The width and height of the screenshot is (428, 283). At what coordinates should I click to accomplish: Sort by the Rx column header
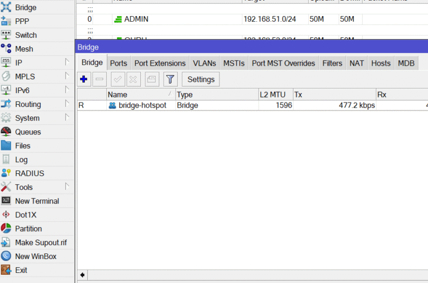402,95
